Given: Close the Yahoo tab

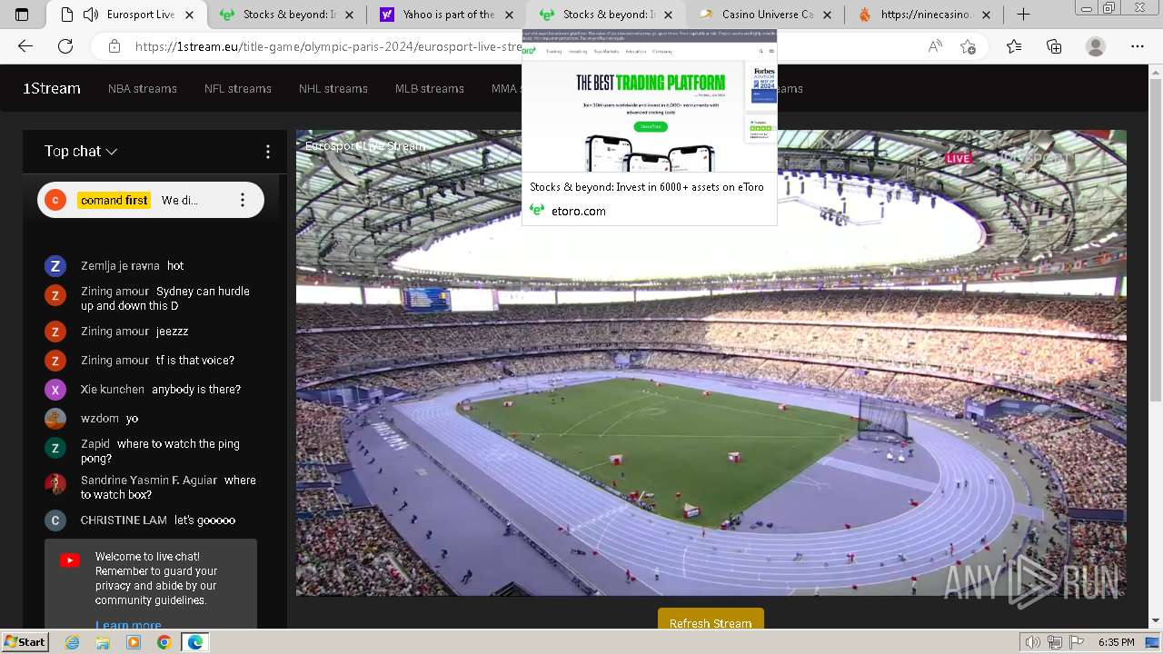Looking at the screenshot, I should point(509,15).
